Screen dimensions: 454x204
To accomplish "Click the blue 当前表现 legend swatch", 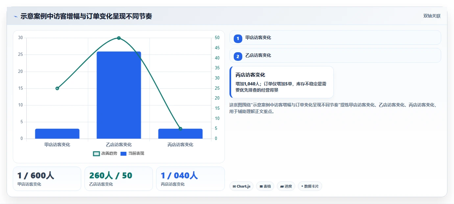I will pos(124,153).
